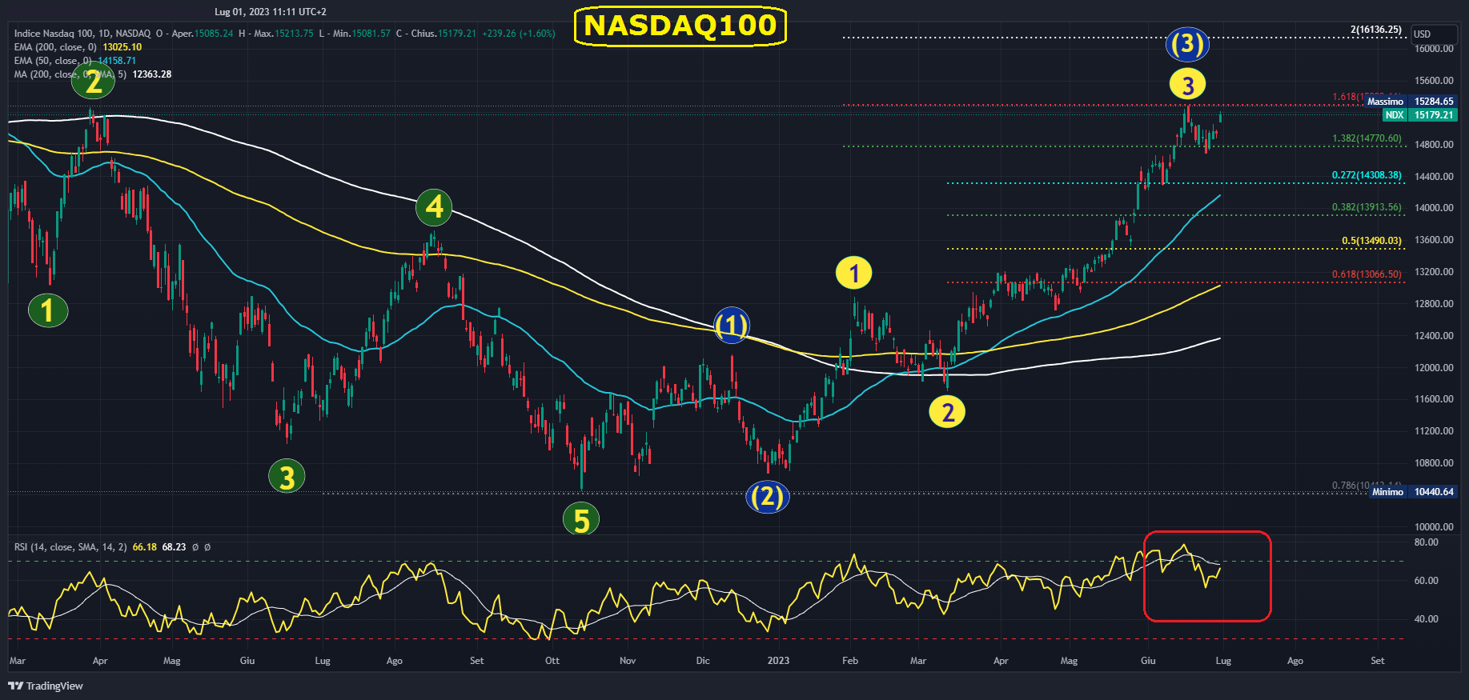Click the 2023 year on time axis
Screen dimensions: 1469x700
[778, 661]
